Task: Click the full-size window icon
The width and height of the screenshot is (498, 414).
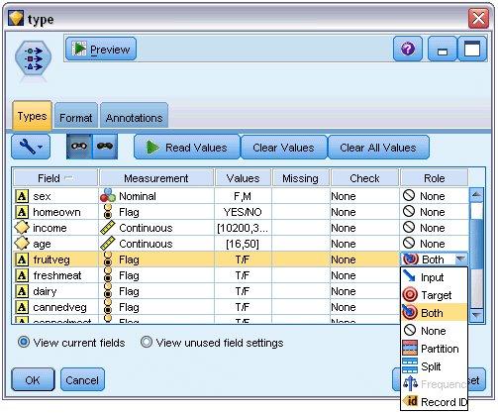Action: [472, 50]
